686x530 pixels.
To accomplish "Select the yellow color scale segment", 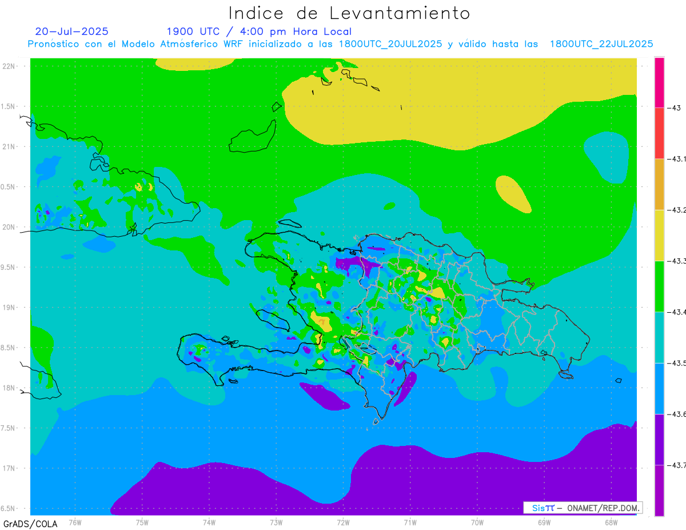I will 659,235.
